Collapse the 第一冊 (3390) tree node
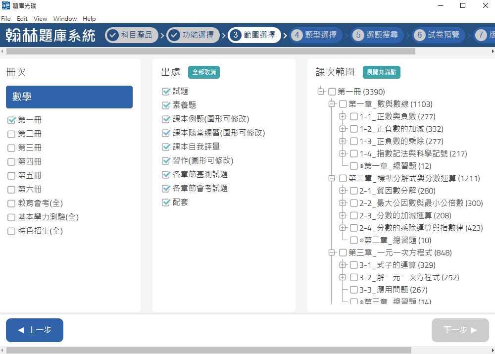The width and height of the screenshot is (495, 354). [x=320, y=92]
